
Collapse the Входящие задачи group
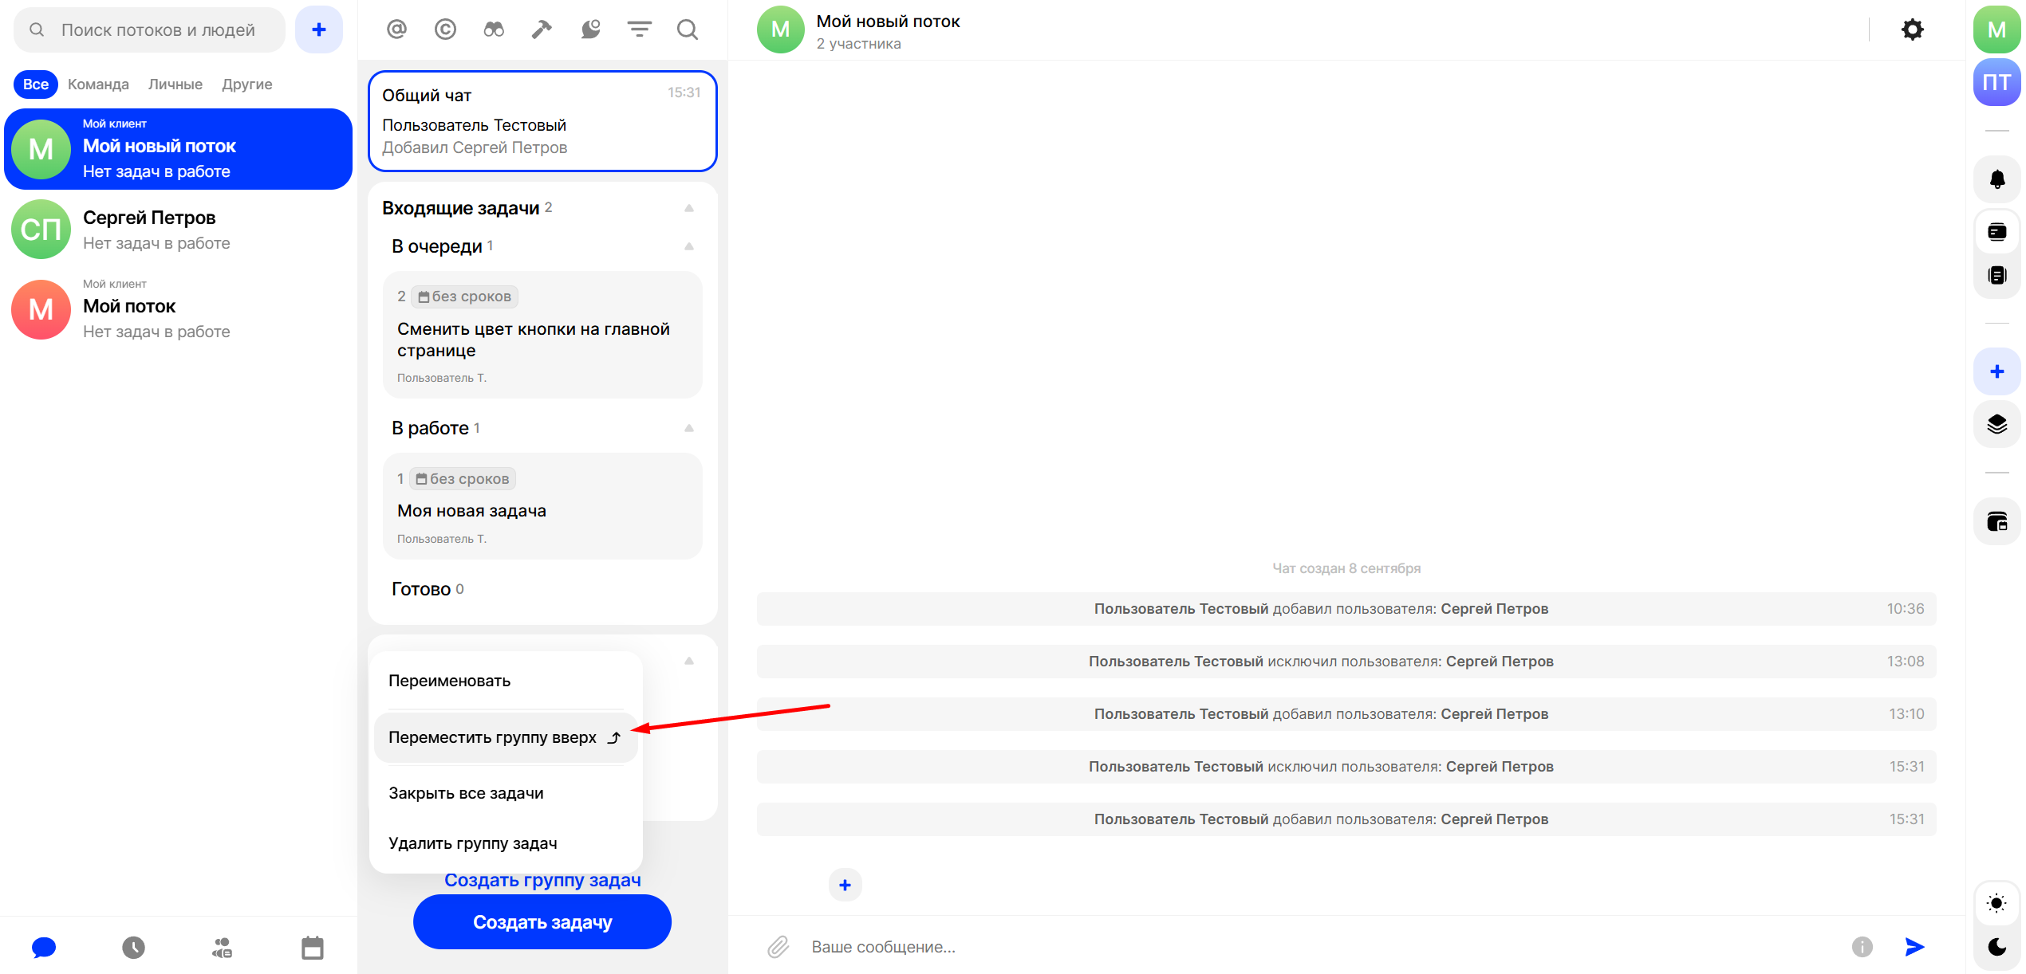[689, 208]
